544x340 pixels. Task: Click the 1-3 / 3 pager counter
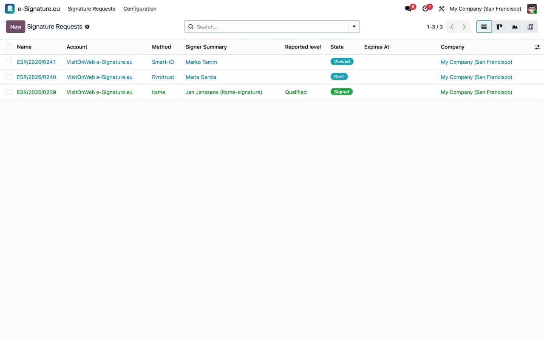435,27
